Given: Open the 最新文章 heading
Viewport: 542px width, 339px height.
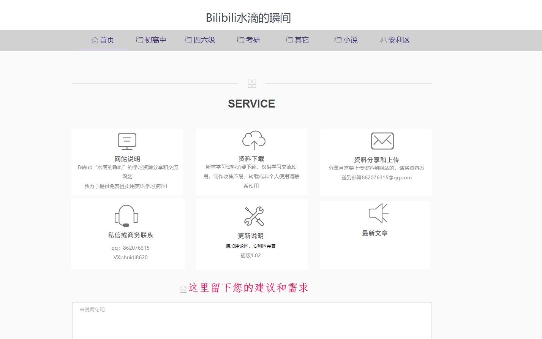Looking at the screenshot, I should coord(375,233).
